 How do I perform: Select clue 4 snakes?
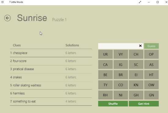tap(51, 77)
